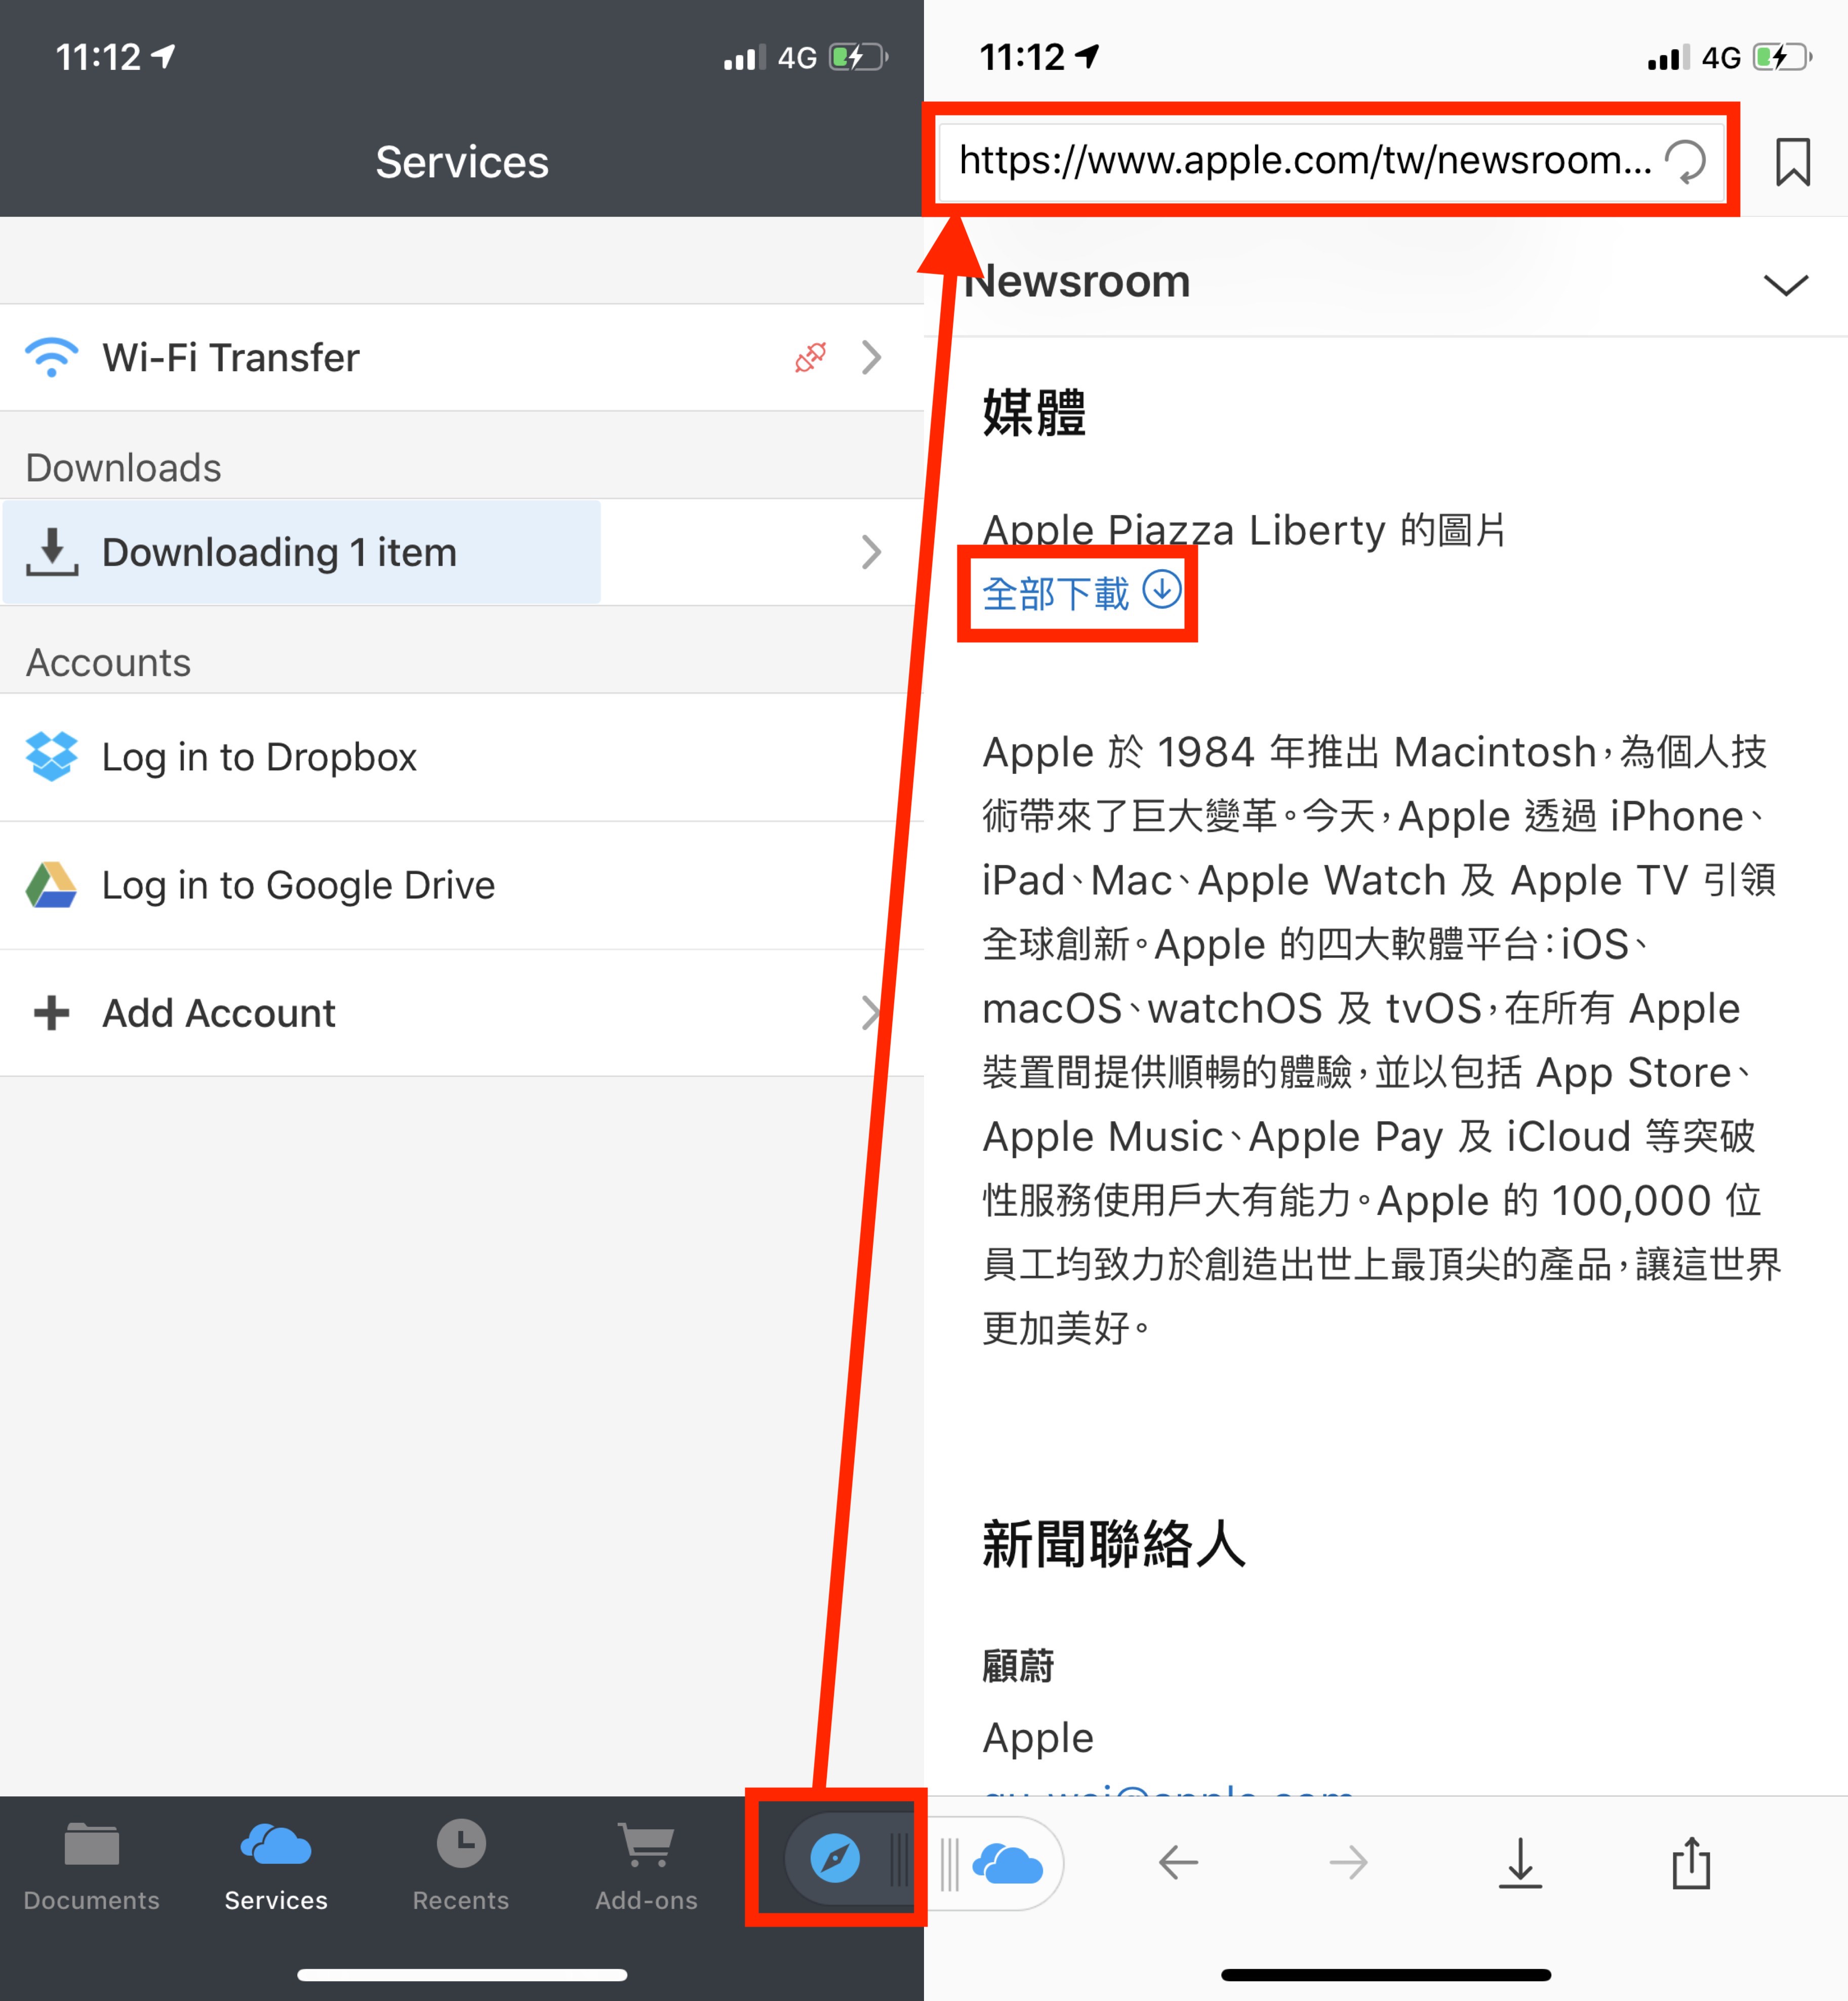The height and width of the screenshot is (2001, 1848).
Task: Tap the Downloads section header
Action: click(123, 468)
